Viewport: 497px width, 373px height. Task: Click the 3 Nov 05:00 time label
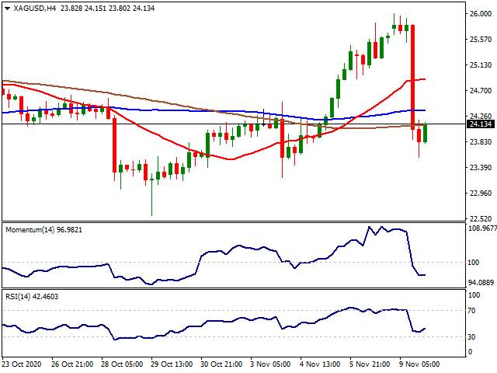pos(273,364)
